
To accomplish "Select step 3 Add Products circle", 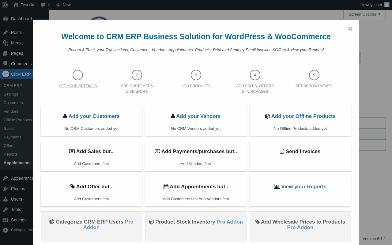I will click(x=196, y=75).
